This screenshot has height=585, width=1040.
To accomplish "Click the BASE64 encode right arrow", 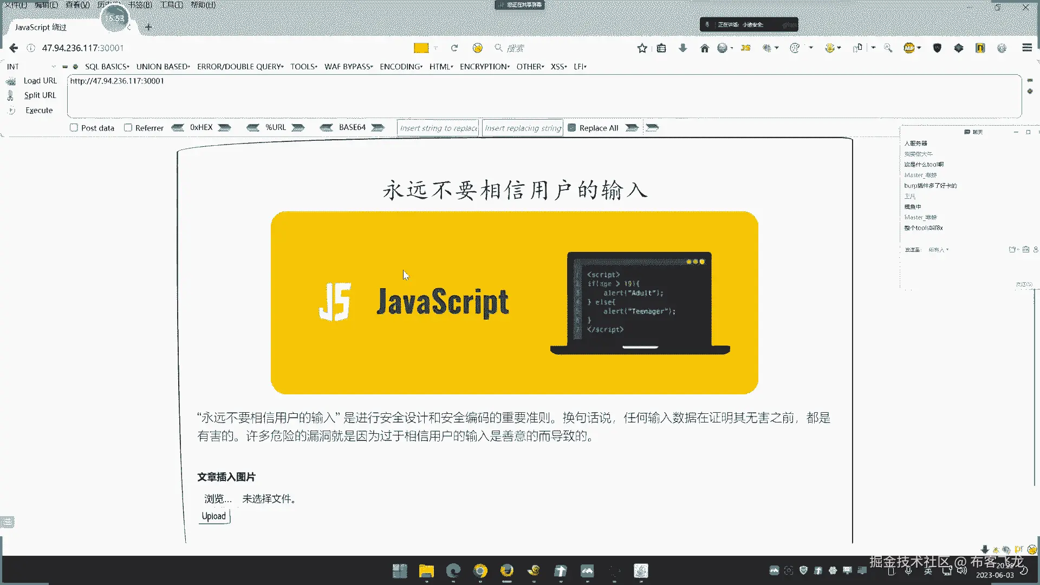I will click(378, 128).
